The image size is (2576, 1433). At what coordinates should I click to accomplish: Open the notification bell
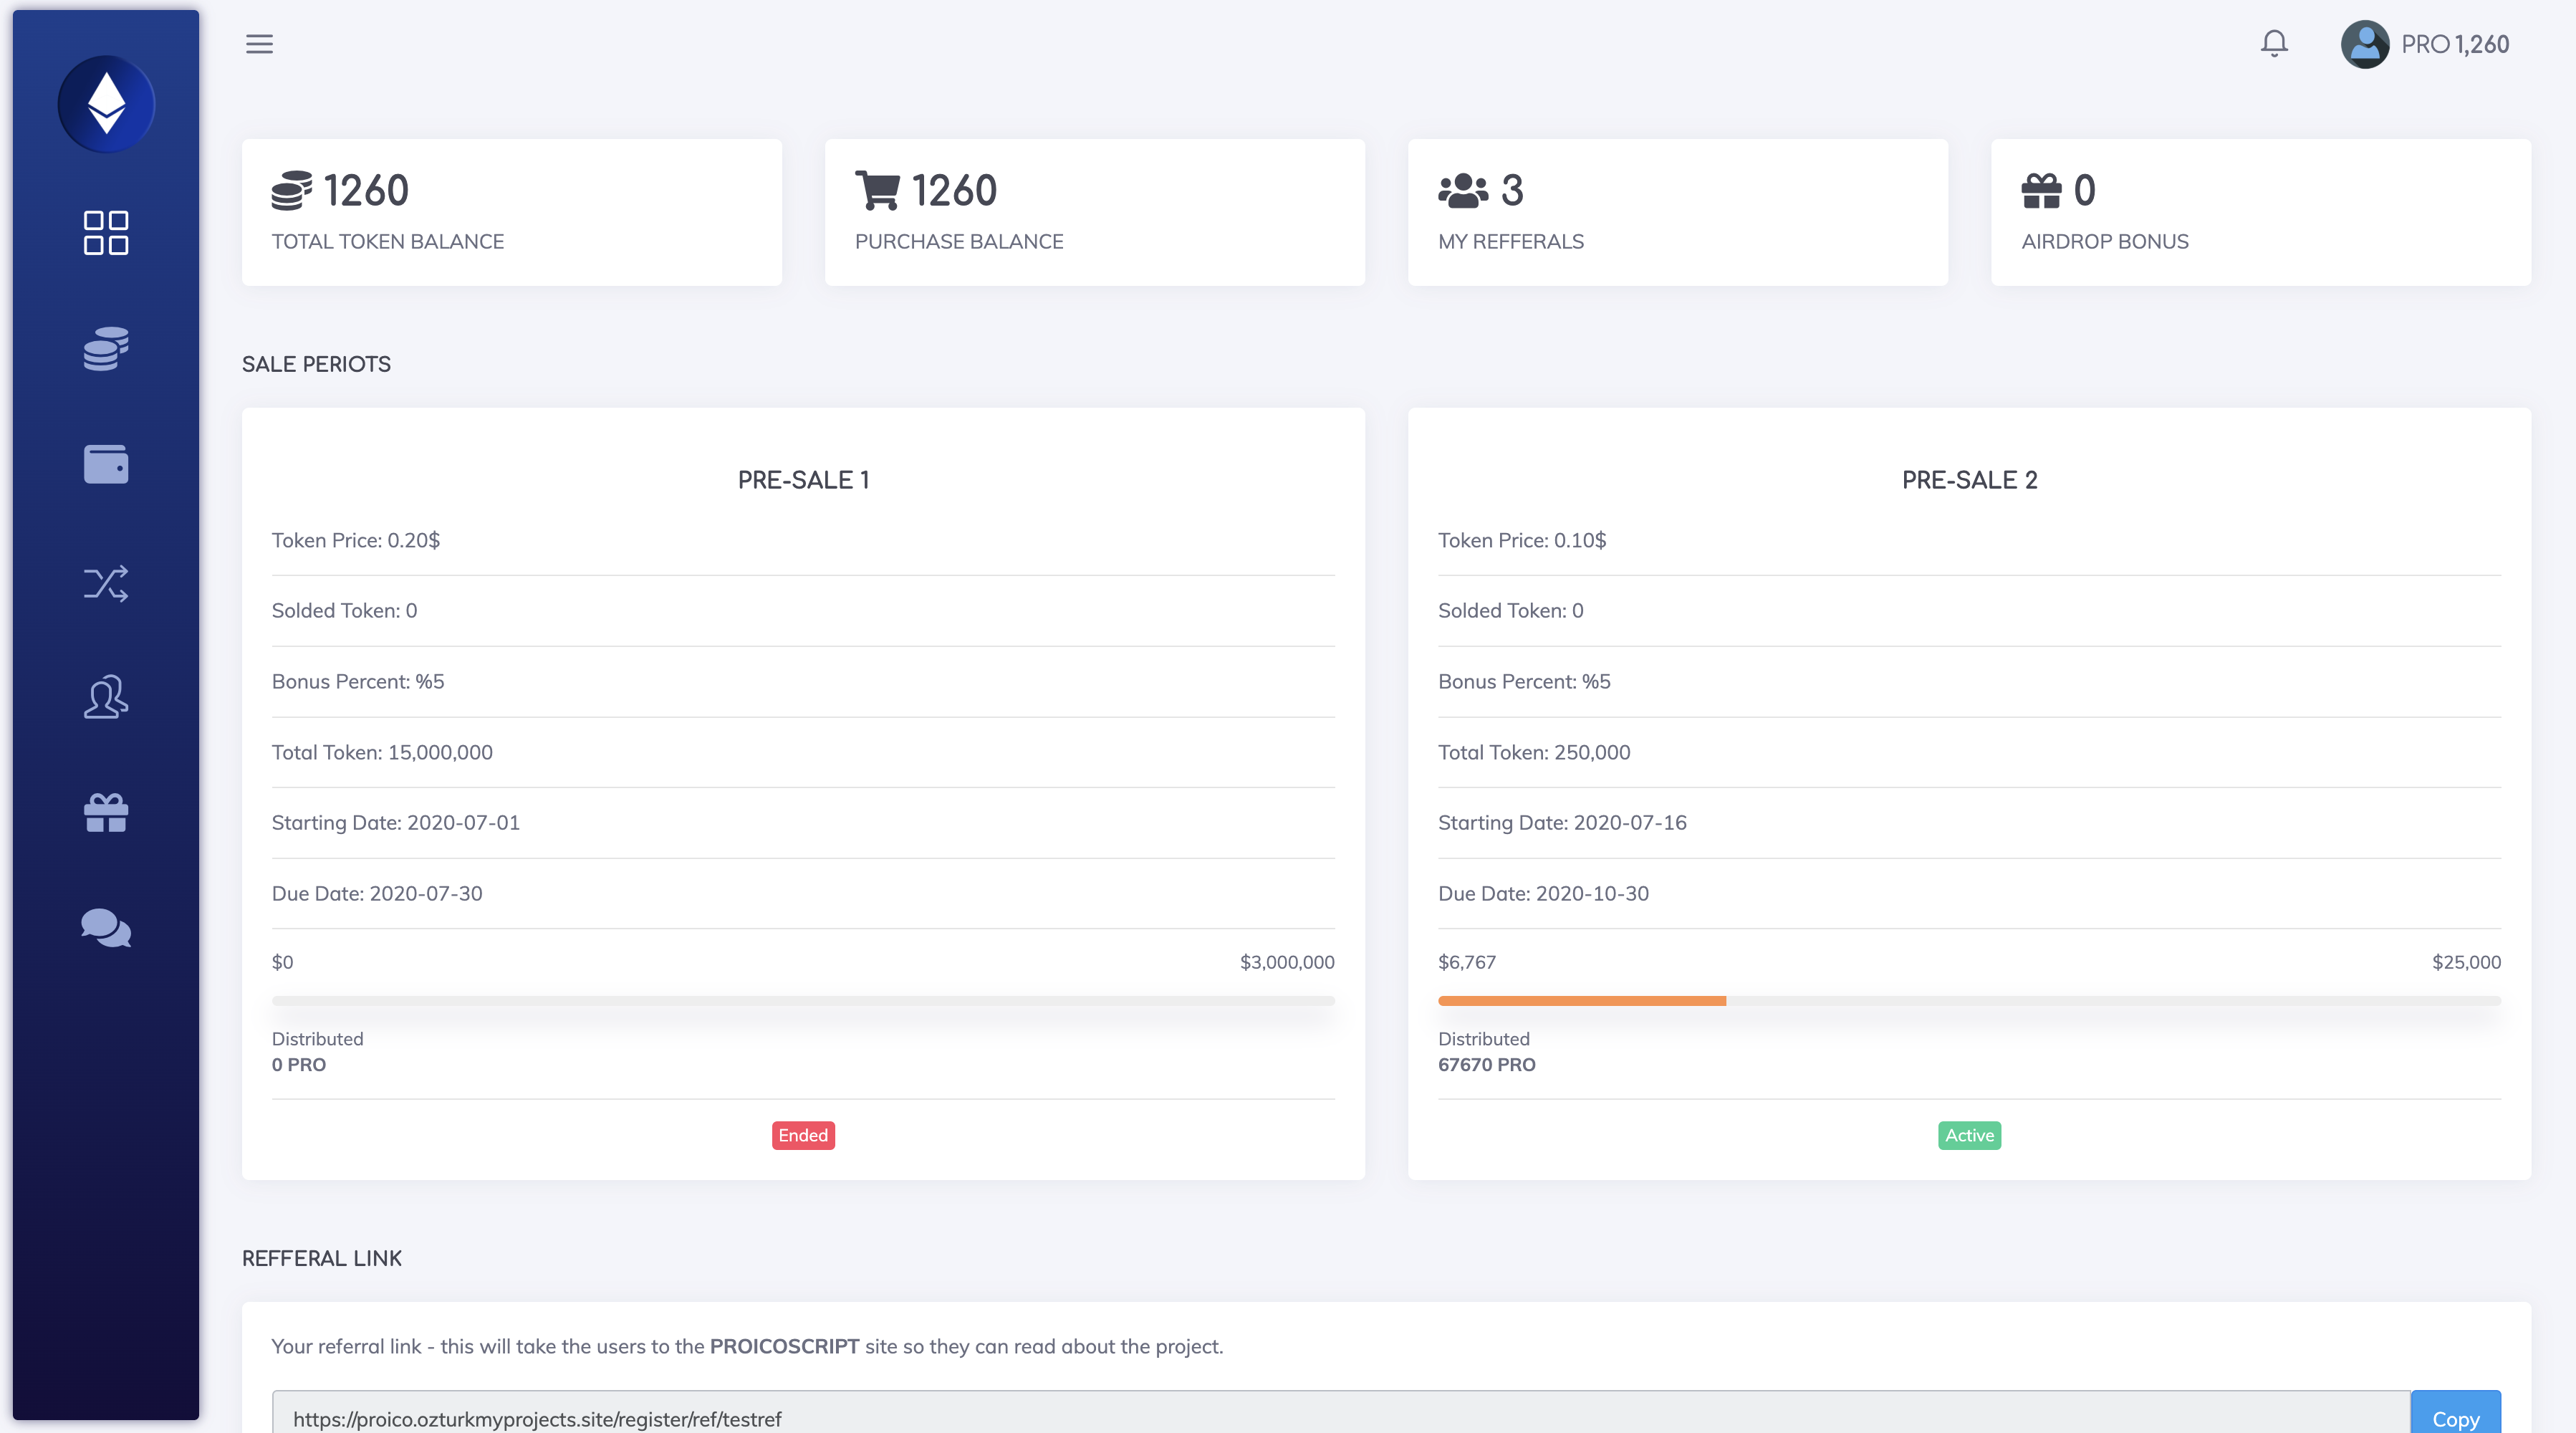tap(2274, 44)
